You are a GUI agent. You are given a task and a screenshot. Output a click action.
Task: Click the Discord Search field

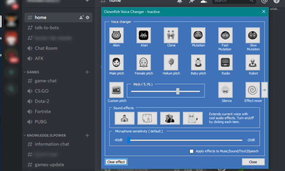point(234,1)
